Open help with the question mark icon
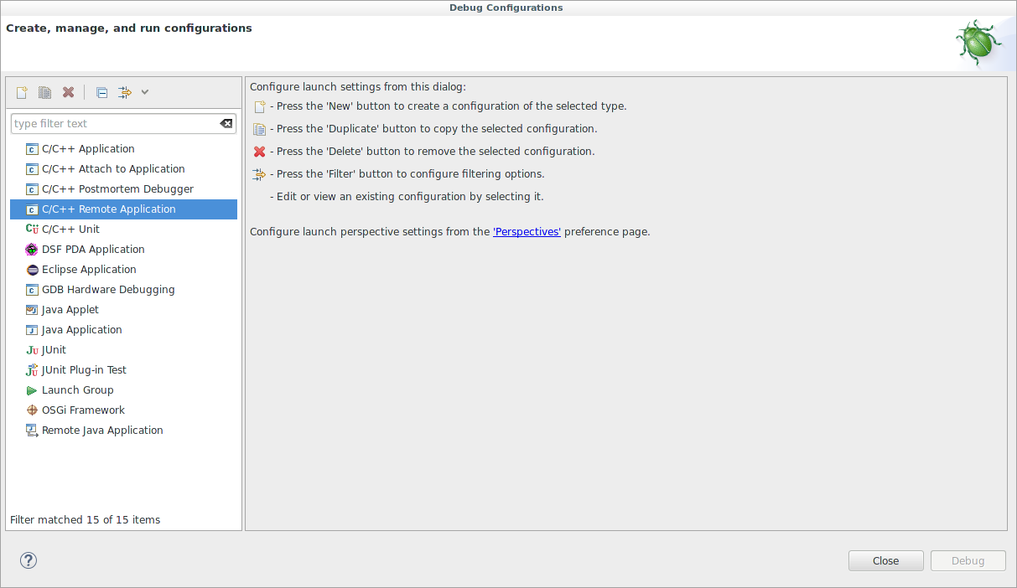The height and width of the screenshot is (588, 1017). tap(29, 560)
